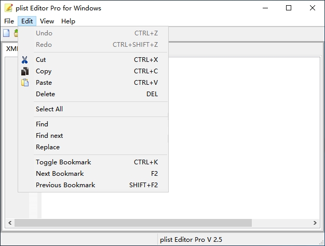Click the horizontal scrollbar left arrow
Viewport: 325px width, 246px height.
[10, 223]
